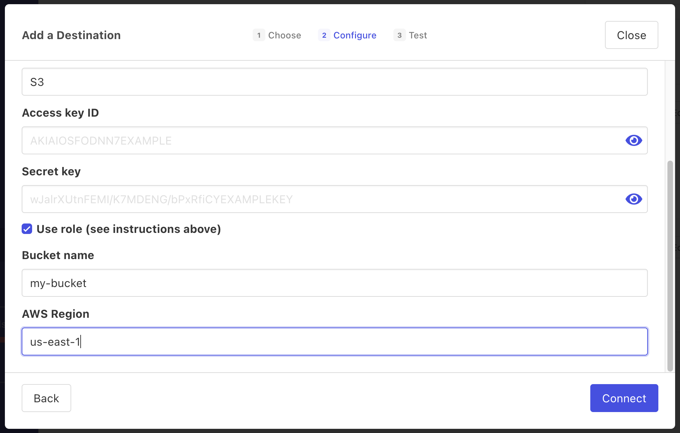Click the step 1 number badge
This screenshot has width=680, height=433.
coord(259,35)
